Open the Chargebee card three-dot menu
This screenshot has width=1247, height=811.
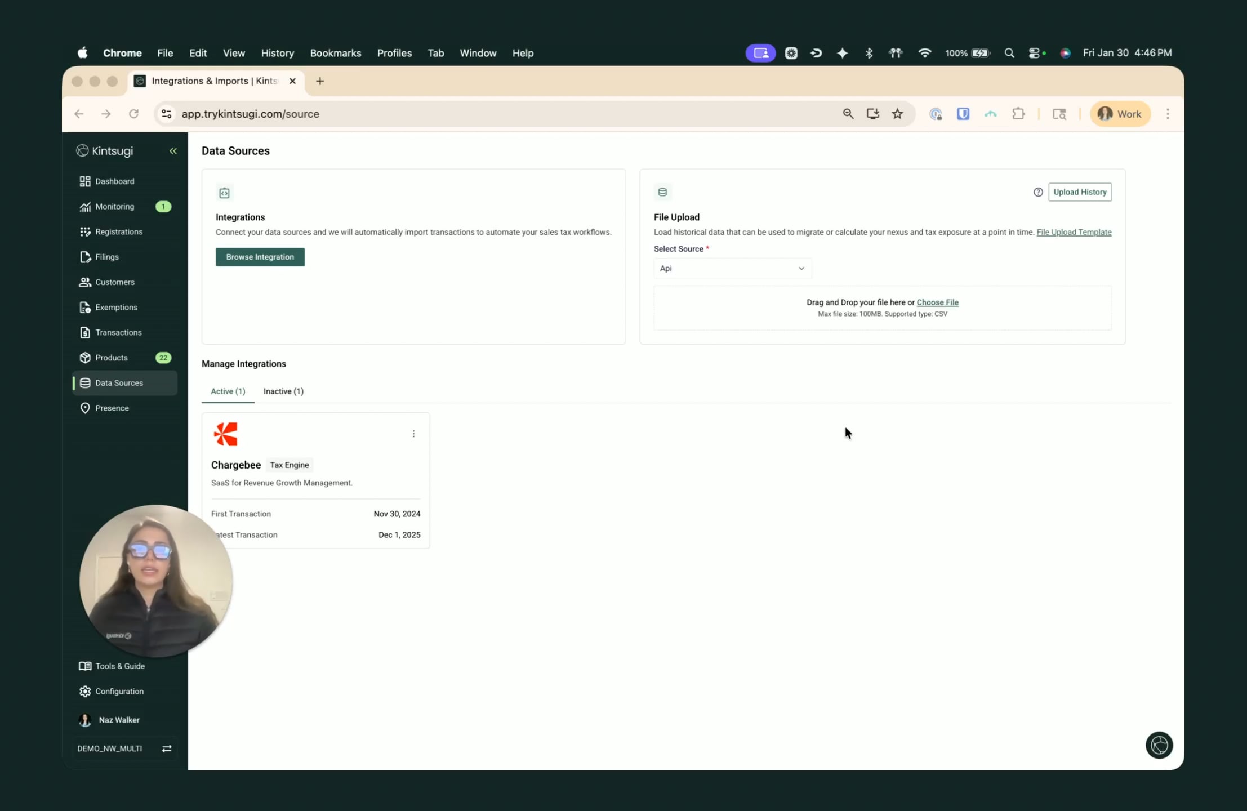(413, 434)
